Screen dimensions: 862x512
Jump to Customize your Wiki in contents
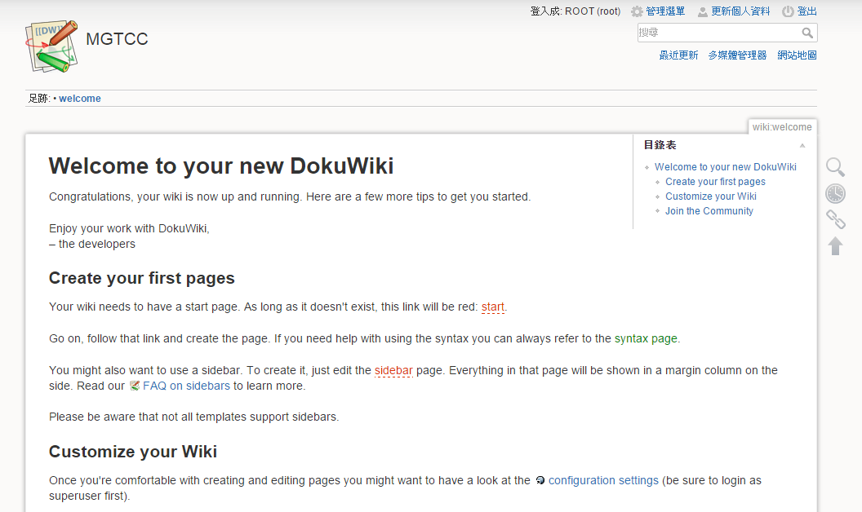tap(710, 196)
